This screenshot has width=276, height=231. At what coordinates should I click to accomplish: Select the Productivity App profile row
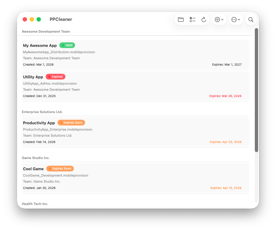135,132
